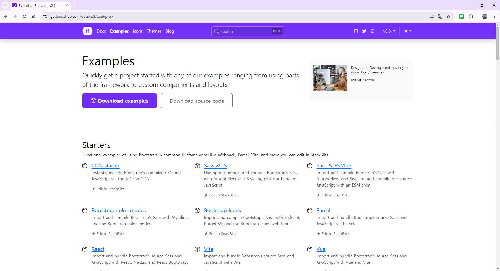Click the ads via Carbon link

click(x=362, y=80)
